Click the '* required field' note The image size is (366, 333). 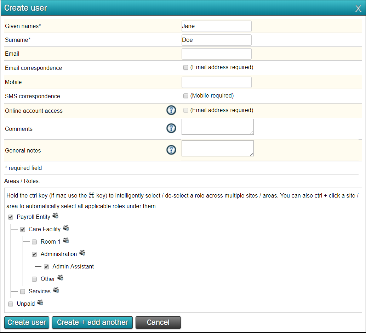[x=23, y=168]
